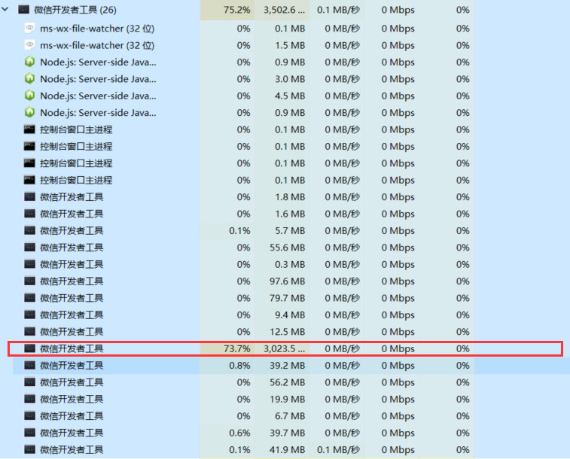Select the 微信开发者工具 name using 97.6 MB

[72, 281]
